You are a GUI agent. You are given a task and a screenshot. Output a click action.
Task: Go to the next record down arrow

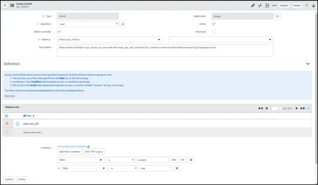pos(313,6)
